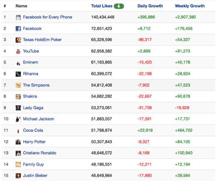Screen dimensions: 216x181
Task: Click the Facebook for Every Phone page icon
Action: [x=18, y=17]
